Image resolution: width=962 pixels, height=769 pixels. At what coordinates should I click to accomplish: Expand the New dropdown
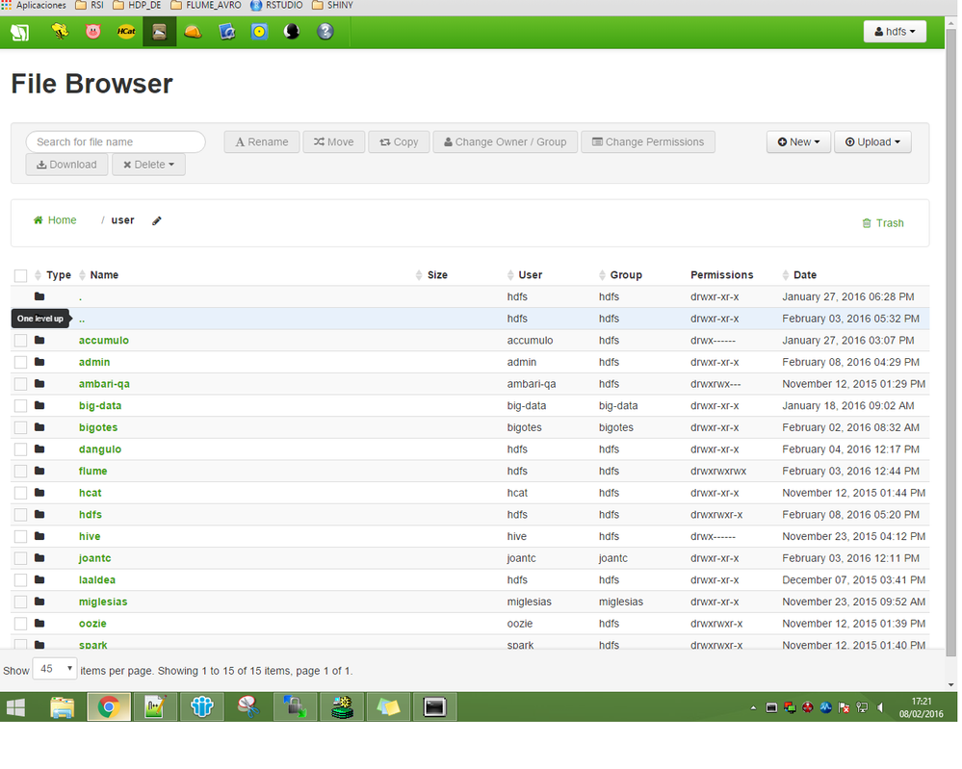coord(799,142)
